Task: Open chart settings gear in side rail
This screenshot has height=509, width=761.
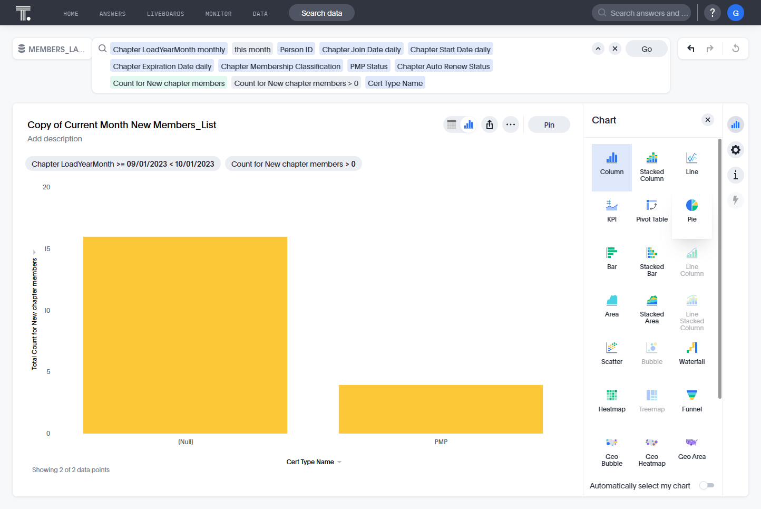Action: click(x=736, y=150)
